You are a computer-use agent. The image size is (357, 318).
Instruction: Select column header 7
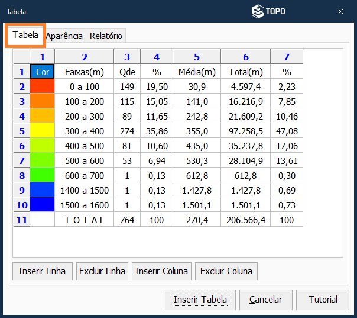click(x=287, y=57)
